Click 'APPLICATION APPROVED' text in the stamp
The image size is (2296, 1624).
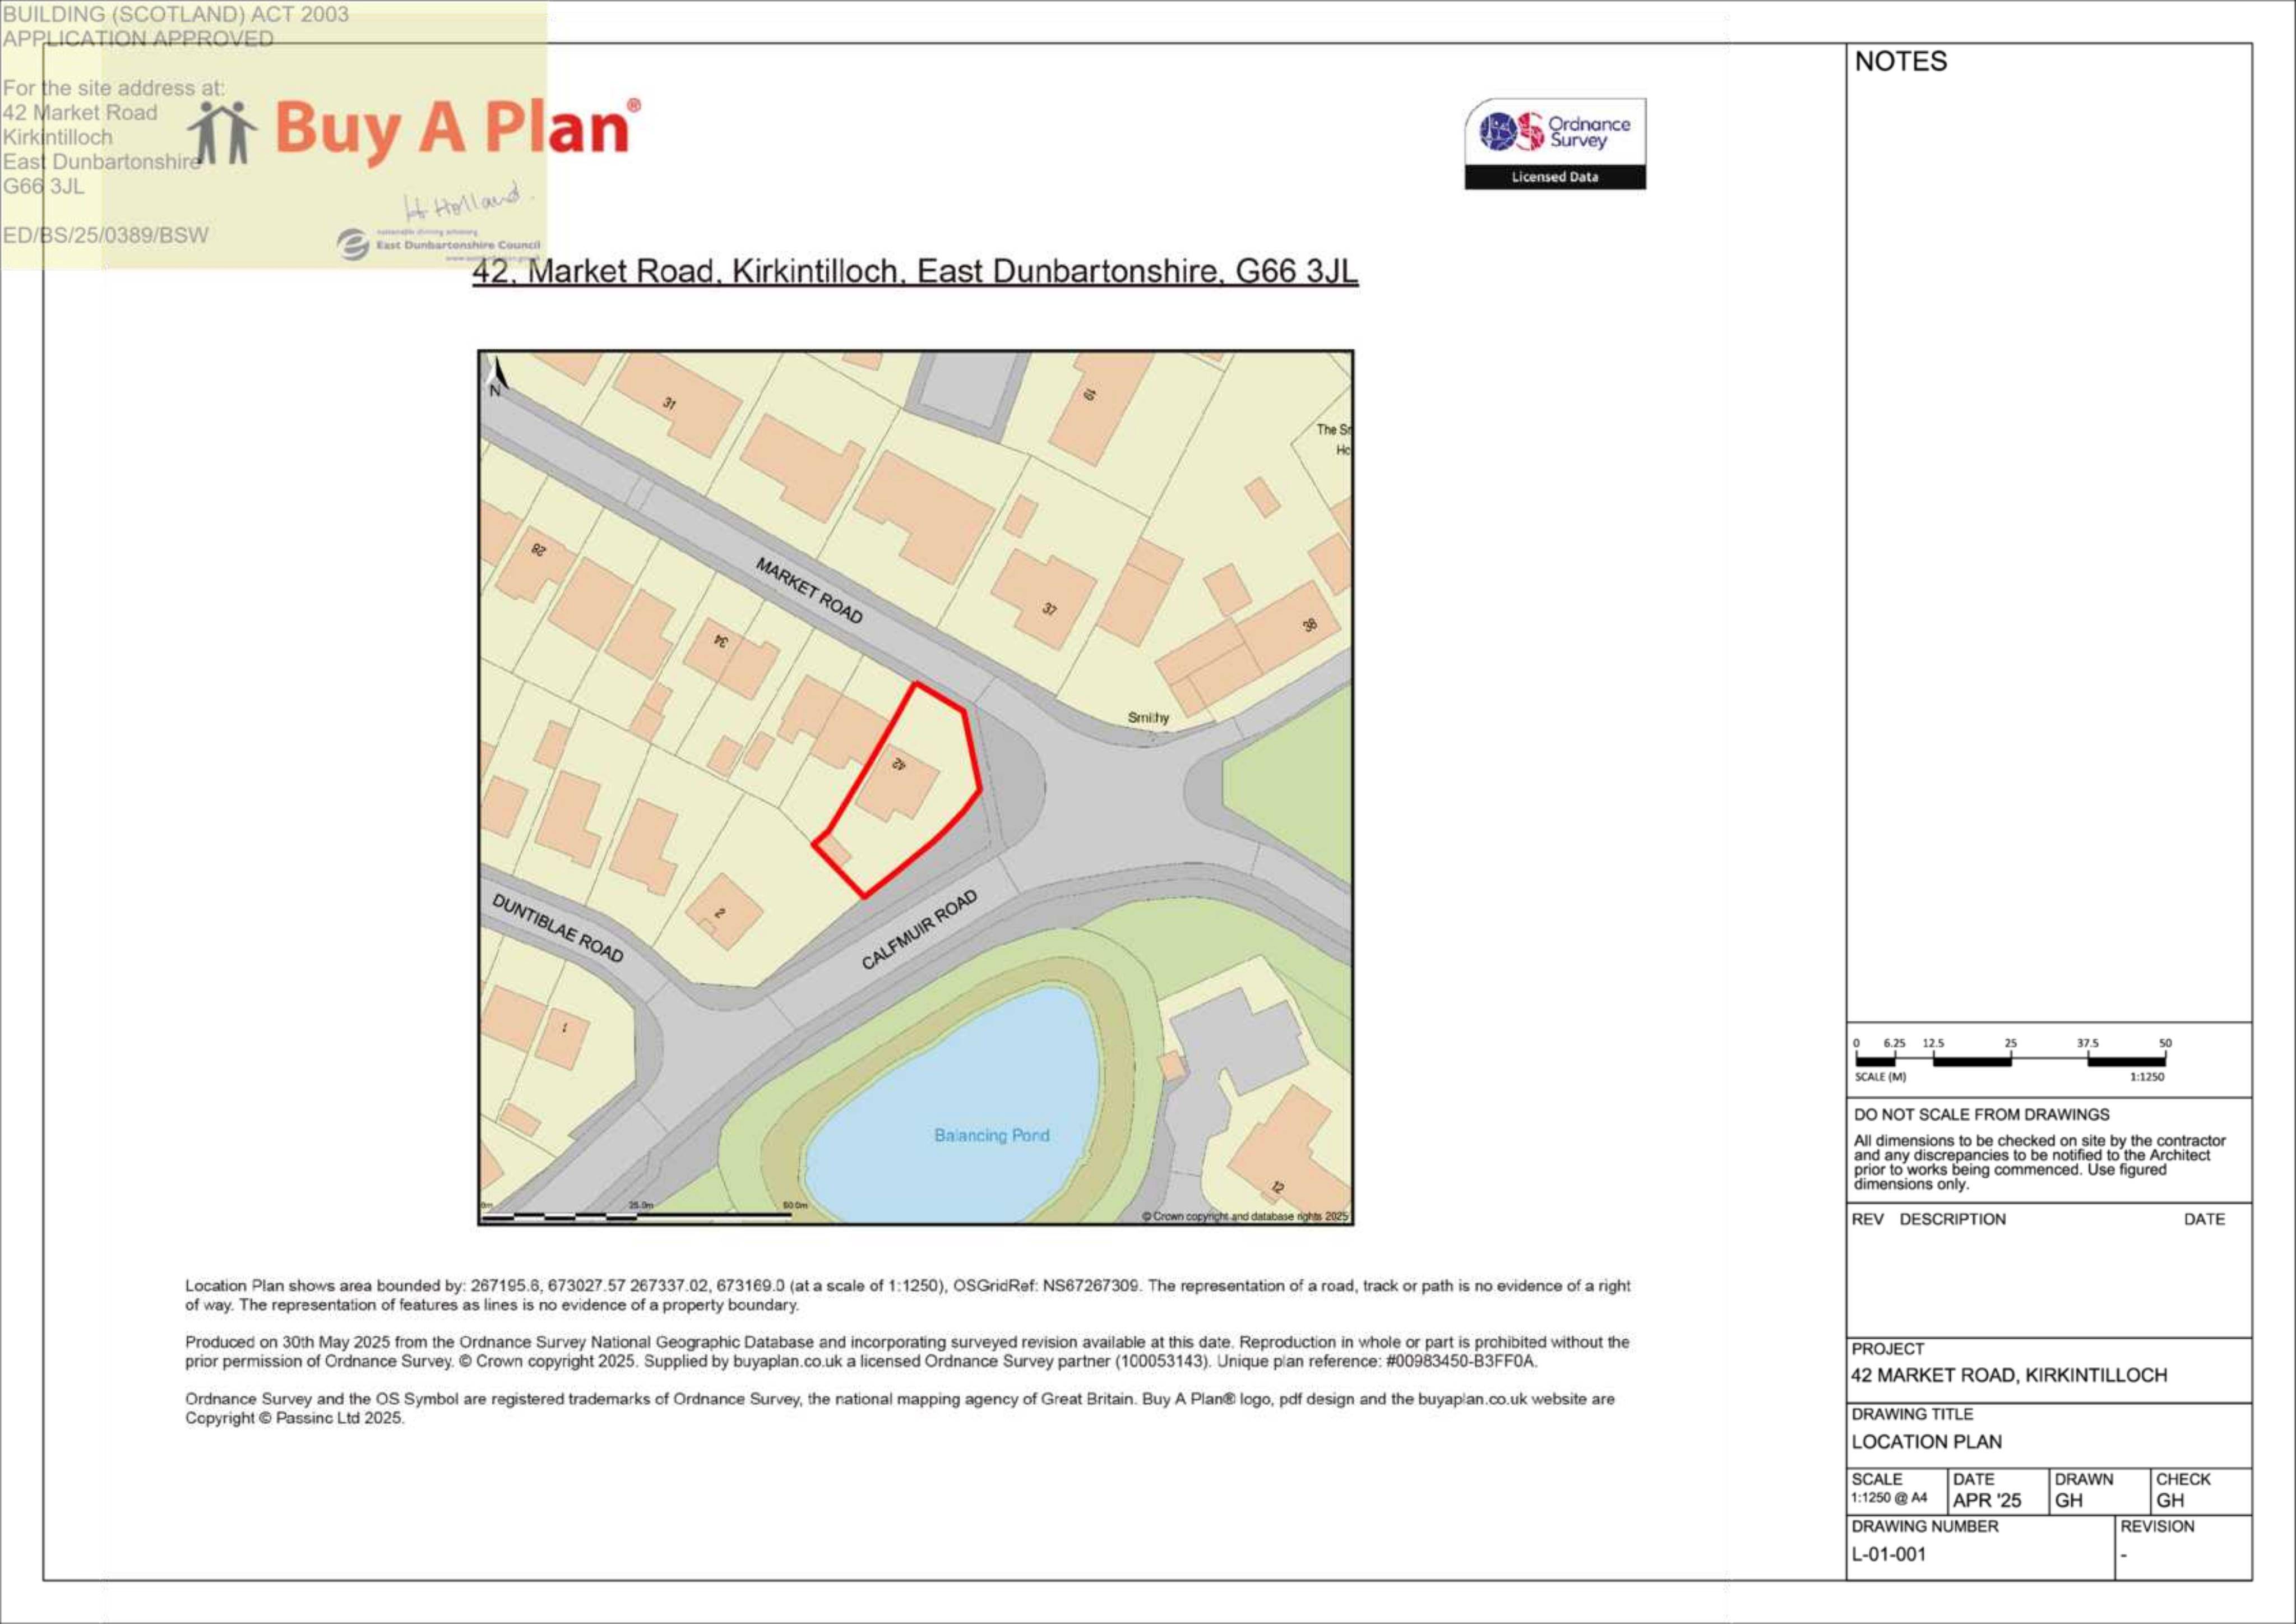138,39
